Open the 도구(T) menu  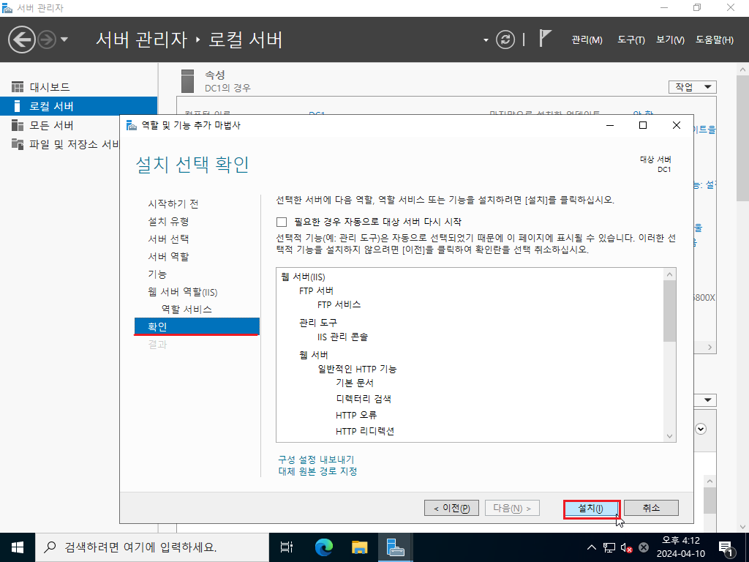631,40
